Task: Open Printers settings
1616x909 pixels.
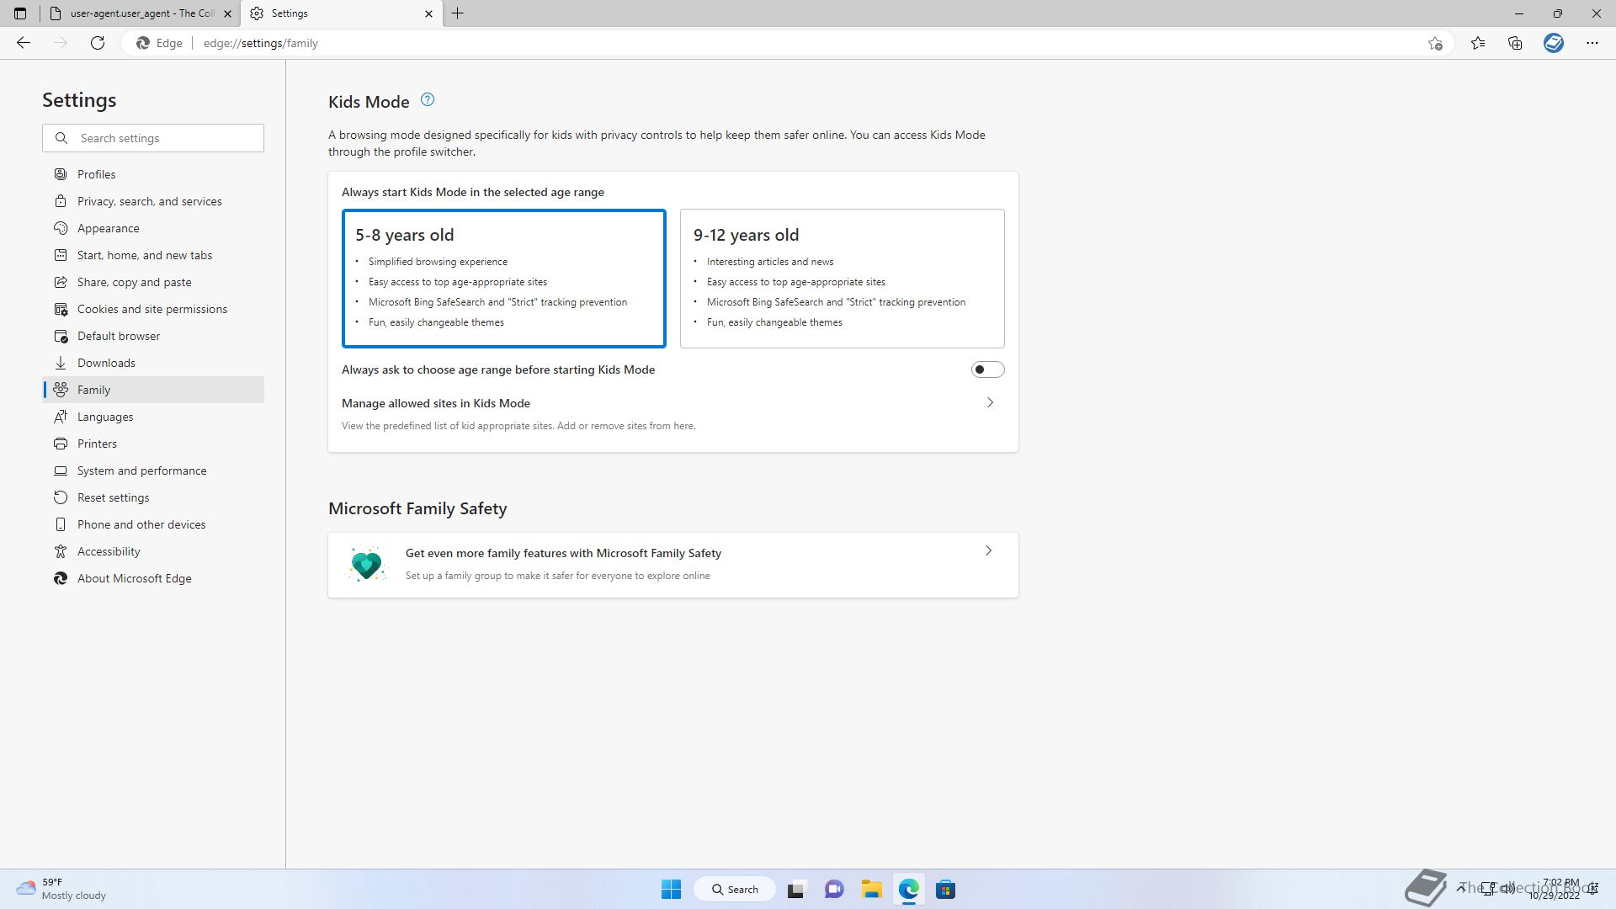Action: pos(153,444)
